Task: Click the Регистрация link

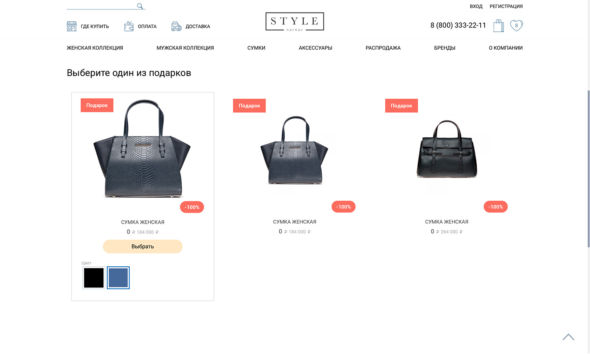Action: [506, 6]
